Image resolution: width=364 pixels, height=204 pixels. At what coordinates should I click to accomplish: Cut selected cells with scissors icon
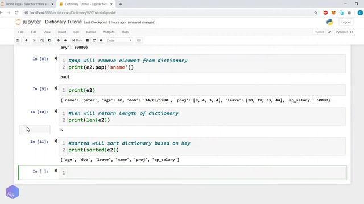[x=35, y=40]
